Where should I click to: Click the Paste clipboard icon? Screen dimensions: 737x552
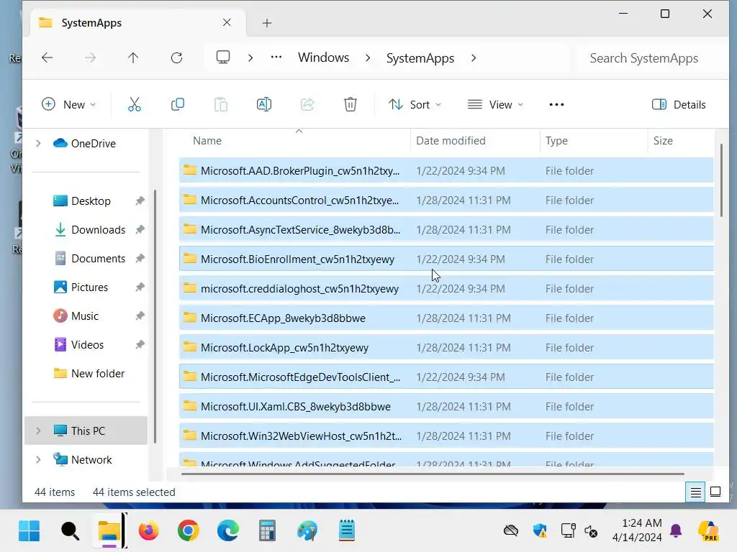221,104
